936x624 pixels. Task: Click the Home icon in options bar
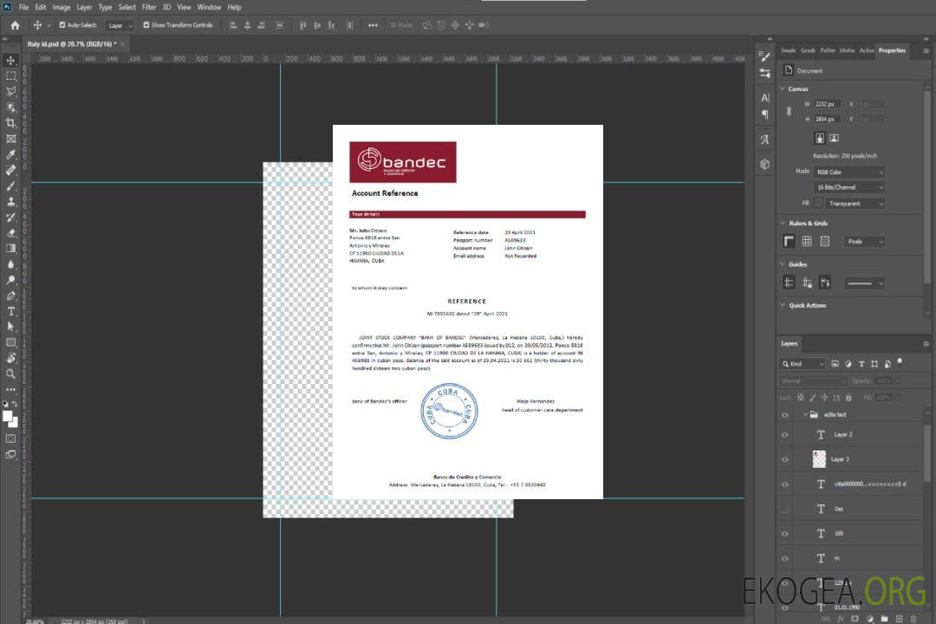[x=15, y=25]
